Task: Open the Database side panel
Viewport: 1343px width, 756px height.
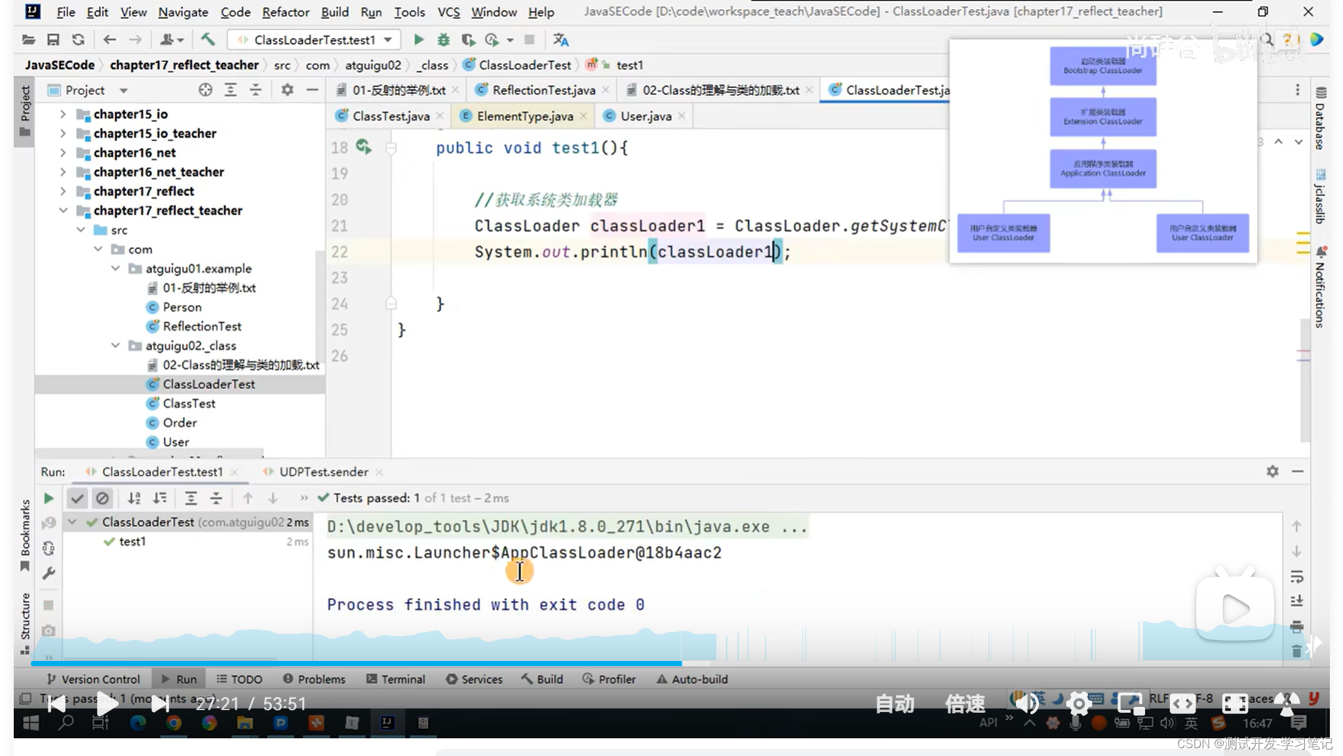Action: tap(1320, 119)
